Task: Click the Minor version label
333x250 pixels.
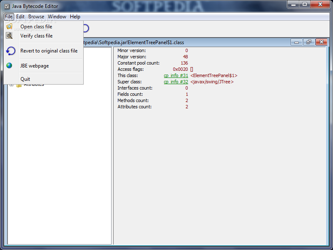Action: 132,50
